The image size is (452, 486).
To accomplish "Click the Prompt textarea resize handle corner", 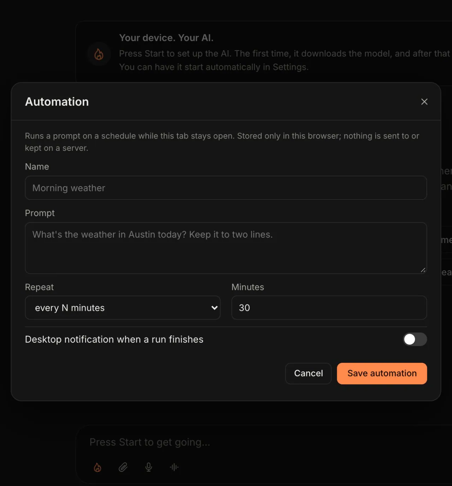I will coord(423,270).
